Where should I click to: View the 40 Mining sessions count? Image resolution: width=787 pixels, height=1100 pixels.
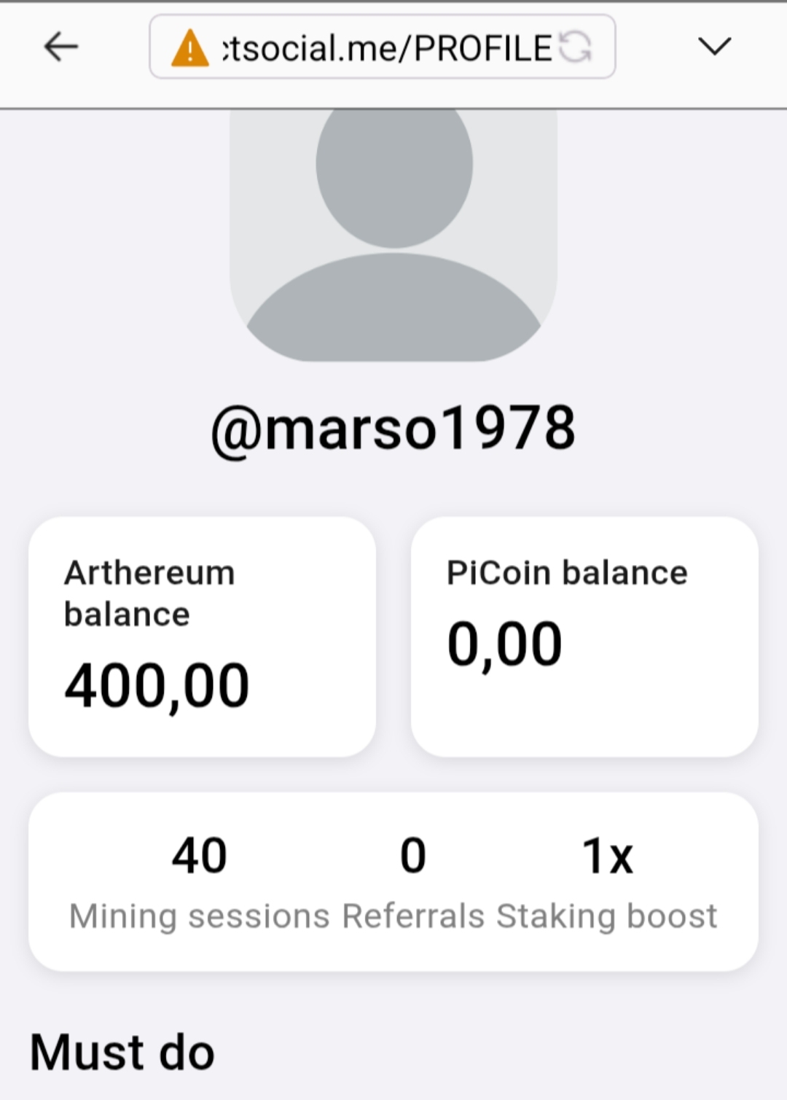point(200,855)
